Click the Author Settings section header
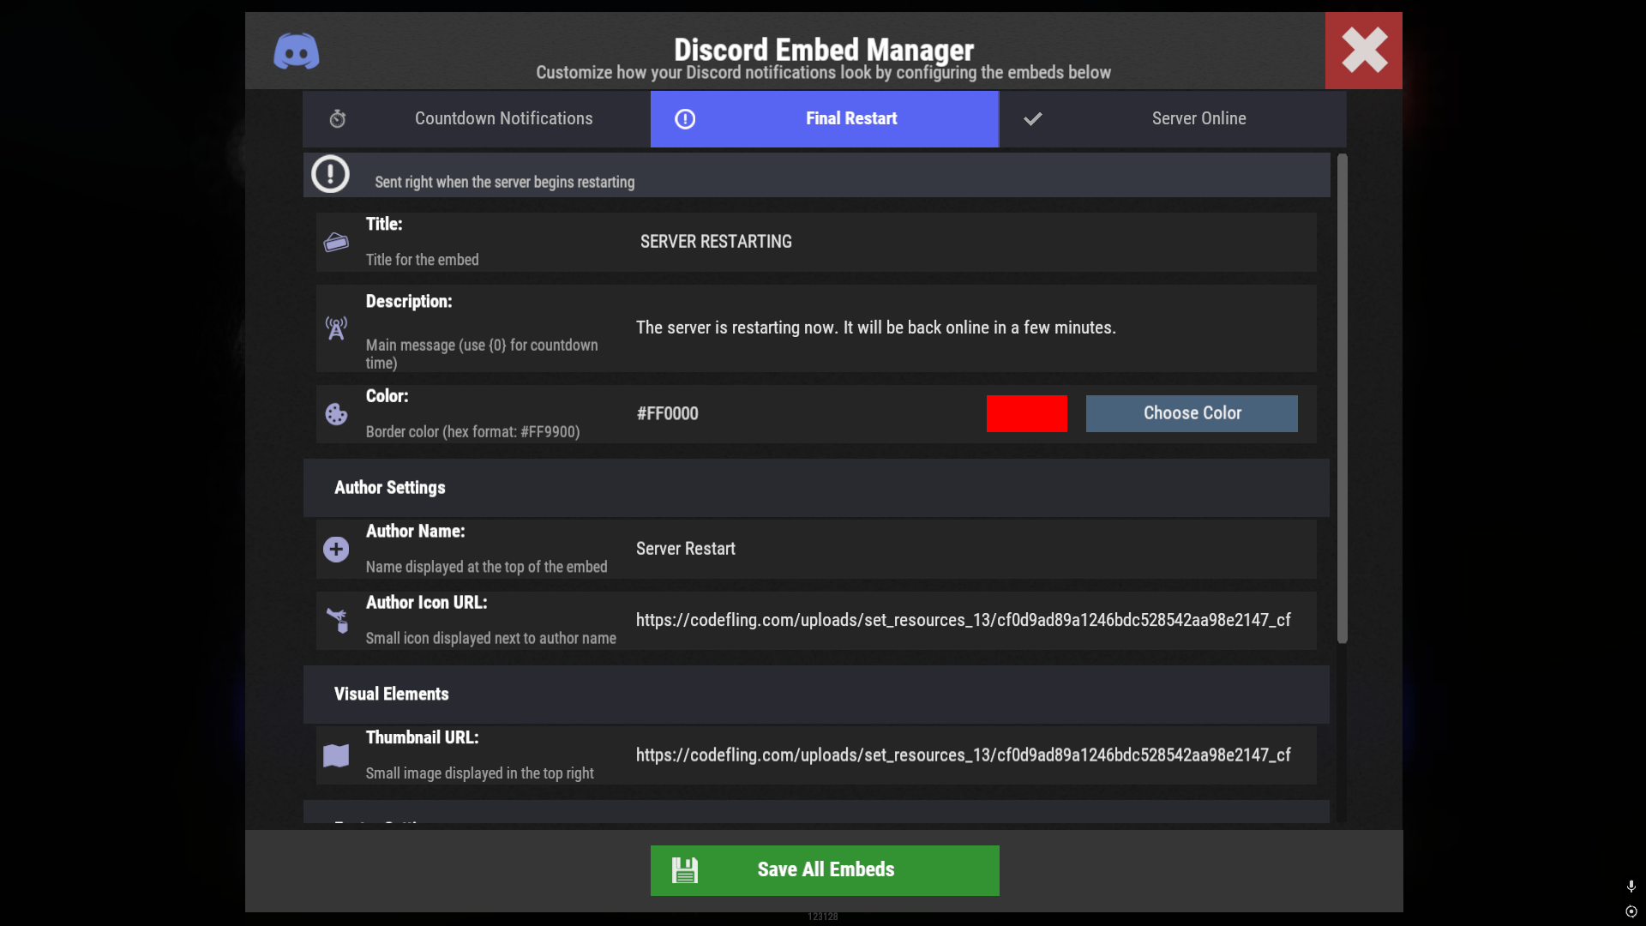Image resolution: width=1646 pixels, height=926 pixels. tap(816, 488)
